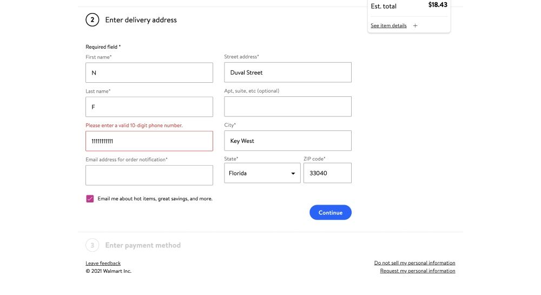Open the Leave feedback link
541x295 pixels.
point(103,263)
